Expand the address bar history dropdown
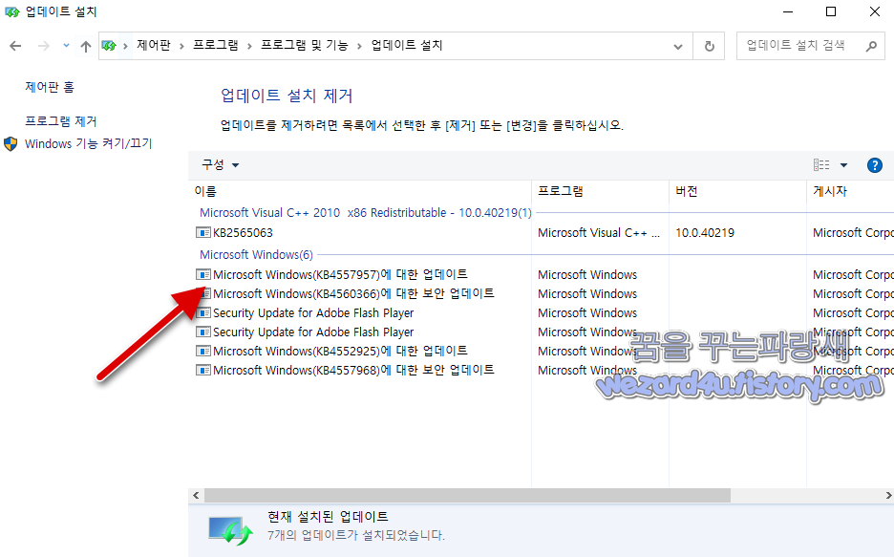The height and width of the screenshot is (557, 894). click(678, 46)
